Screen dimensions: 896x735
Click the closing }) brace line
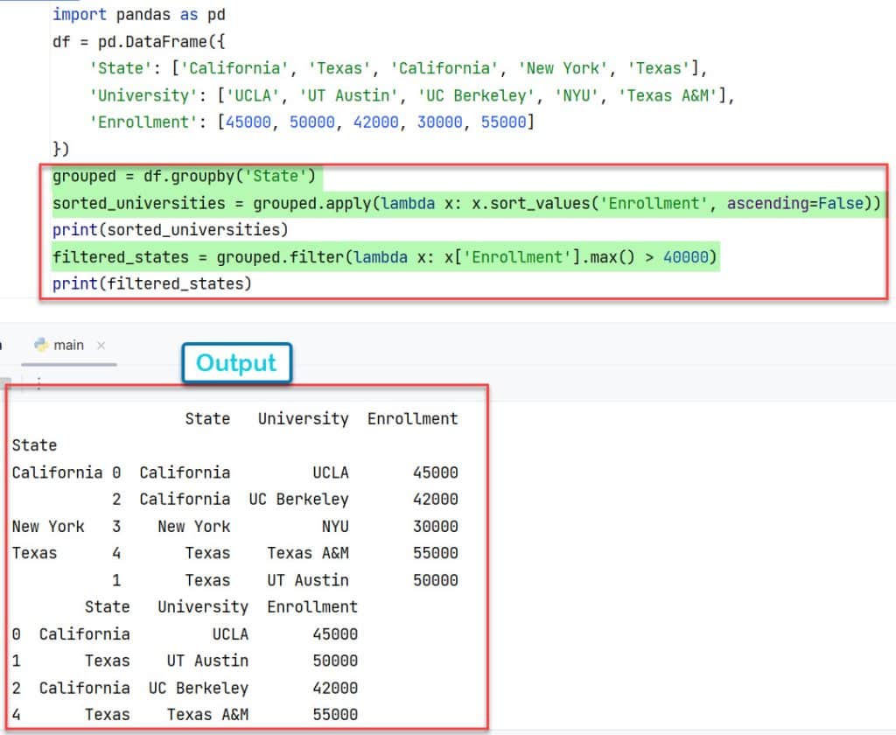coord(59,149)
